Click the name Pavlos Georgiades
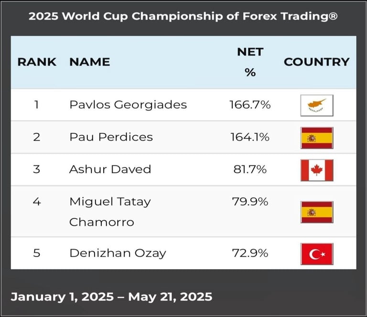The image size is (367, 317). [x=128, y=105]
